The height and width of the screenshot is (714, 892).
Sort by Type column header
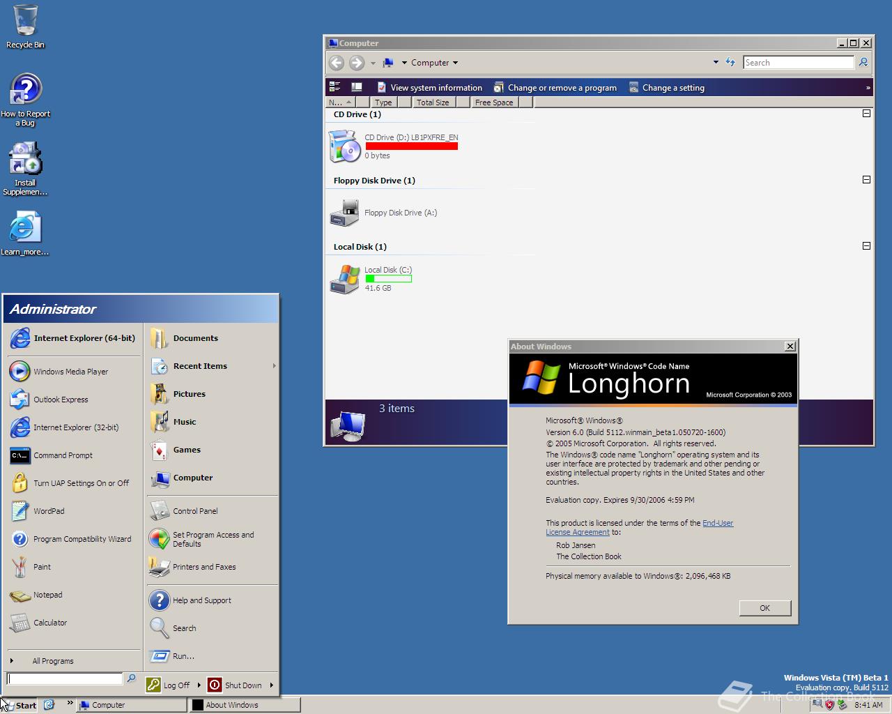pos(383,102)
